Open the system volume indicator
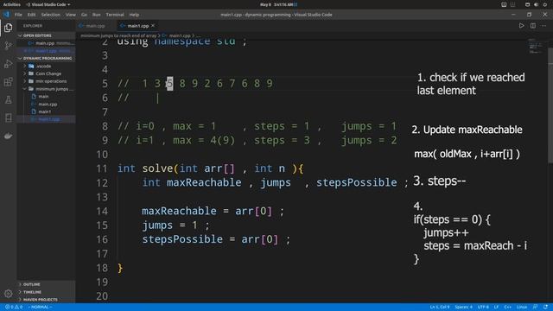Screen dimensions: 553x311 click(536, 4)
